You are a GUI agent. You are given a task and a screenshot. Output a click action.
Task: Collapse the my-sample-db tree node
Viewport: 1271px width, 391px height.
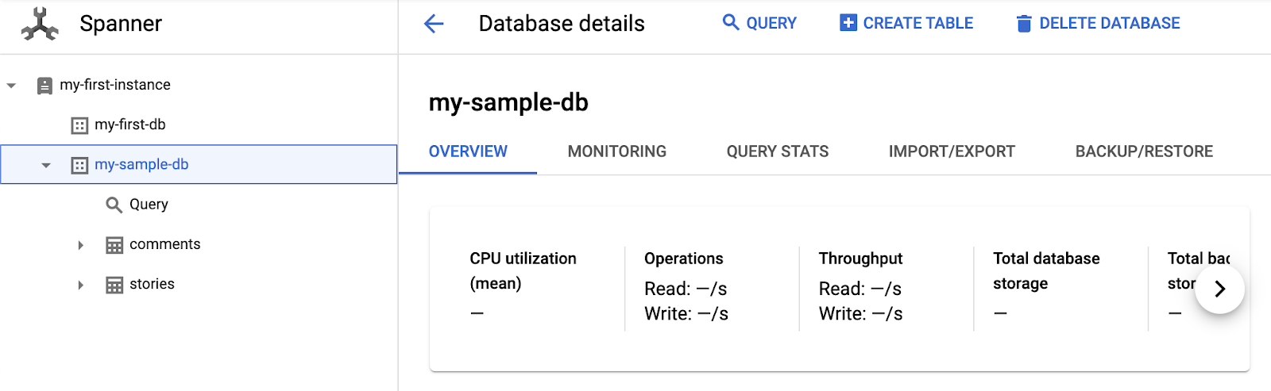[x=46, y=165]
